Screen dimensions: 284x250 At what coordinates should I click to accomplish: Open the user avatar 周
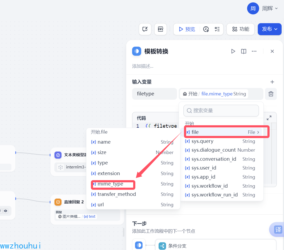click(253, 8)
